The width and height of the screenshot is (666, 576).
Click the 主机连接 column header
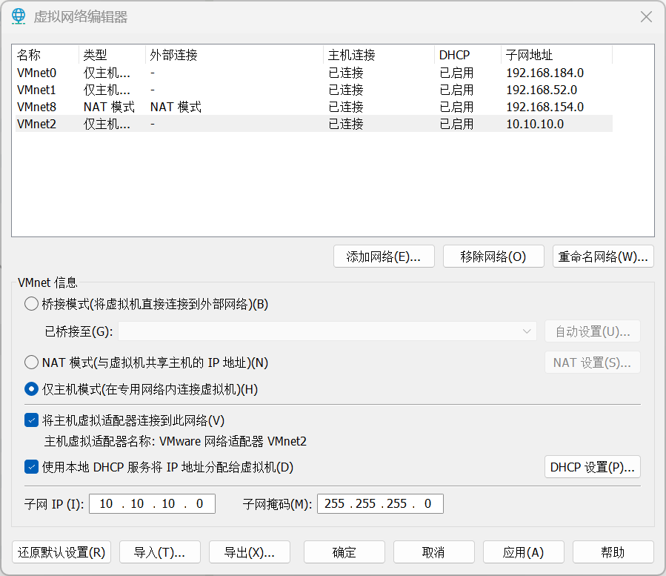click(x=379, y=55)
